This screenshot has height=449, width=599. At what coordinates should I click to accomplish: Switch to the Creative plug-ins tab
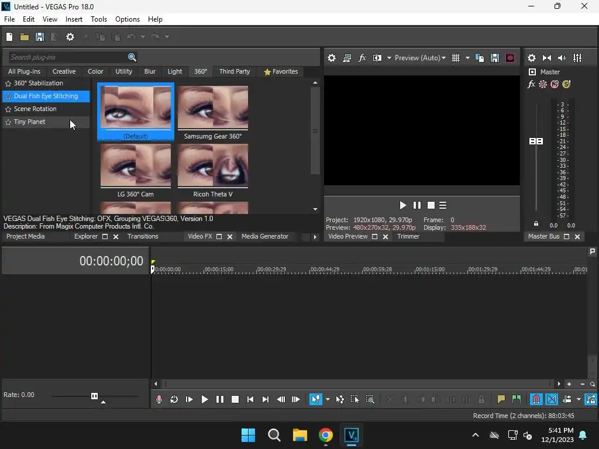coord(64,71)
